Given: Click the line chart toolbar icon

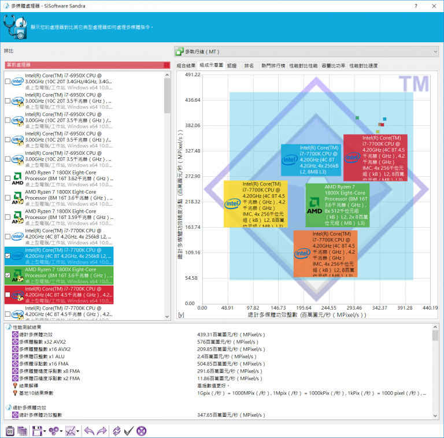Looking at the screenshot, I should (70, 431).
